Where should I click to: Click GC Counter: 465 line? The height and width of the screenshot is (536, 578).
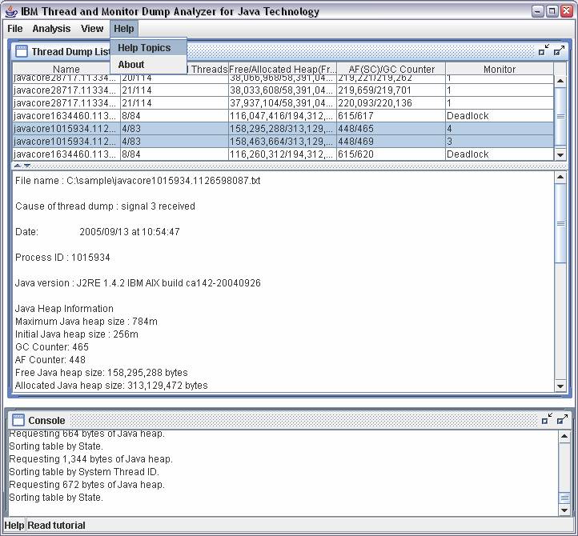[x=52, y=347]
